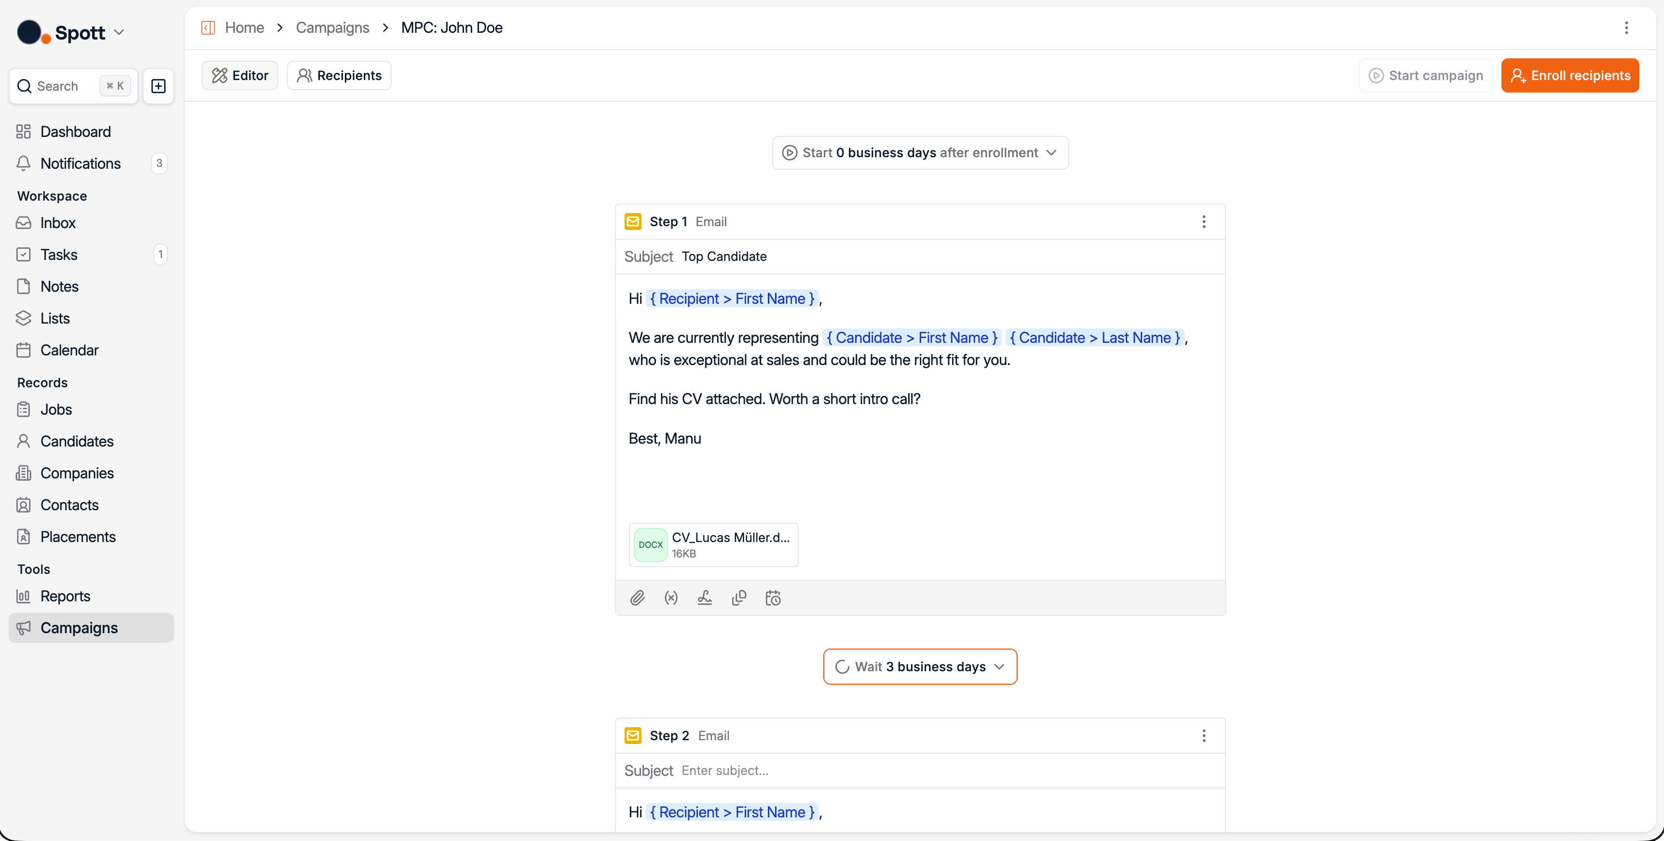This screenshot has height=841, width=1664.
Task: Expand the Wait 3 business days dropdown
Action: point(920,666)
